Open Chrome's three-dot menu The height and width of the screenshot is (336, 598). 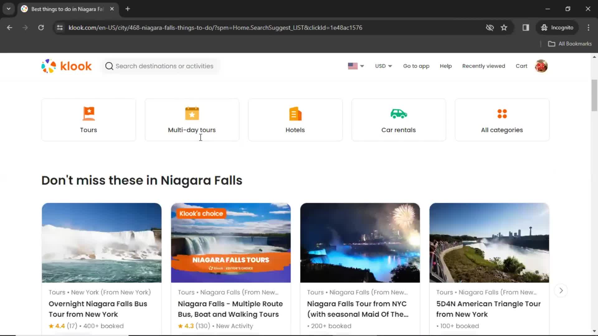click(x=588, y=27)
